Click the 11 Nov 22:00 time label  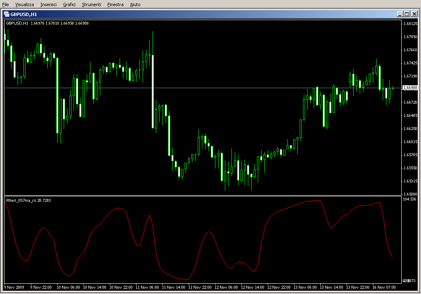coord(200,287)
